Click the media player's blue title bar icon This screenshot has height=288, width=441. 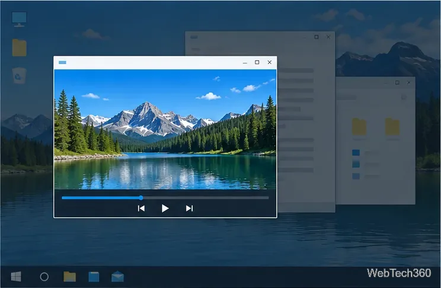click(62, 62)
